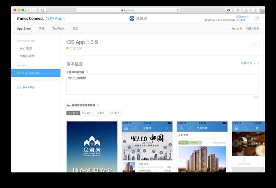Click the 已经上架 status text
This screenshot has width=276, height=188.
75,48
